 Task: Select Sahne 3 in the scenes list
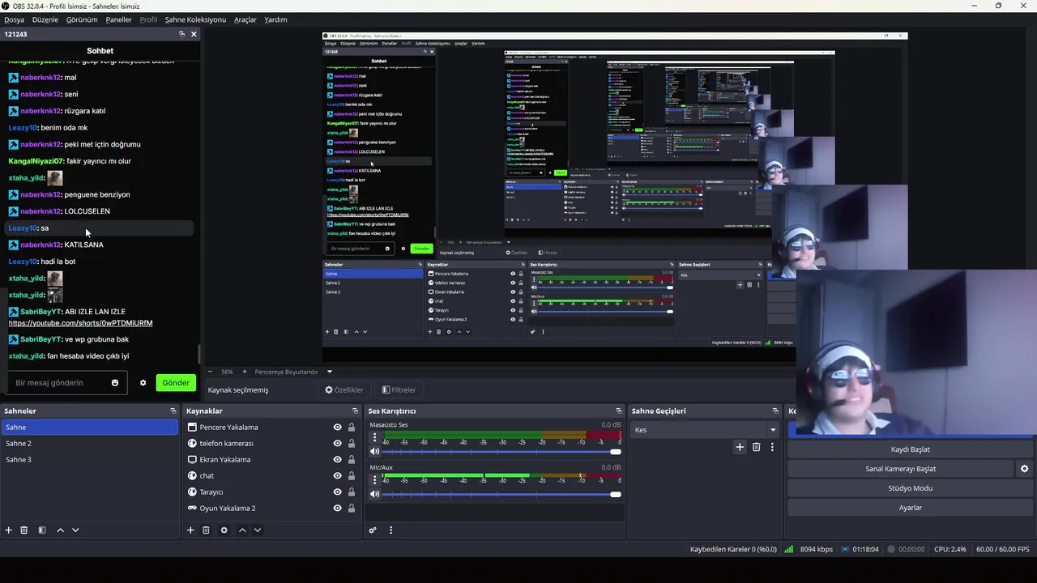[89, 460]
